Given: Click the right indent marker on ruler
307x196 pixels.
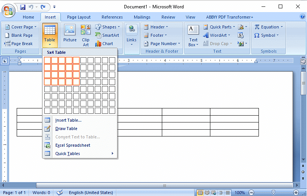Looking at the screenshot, I should 256,61.
